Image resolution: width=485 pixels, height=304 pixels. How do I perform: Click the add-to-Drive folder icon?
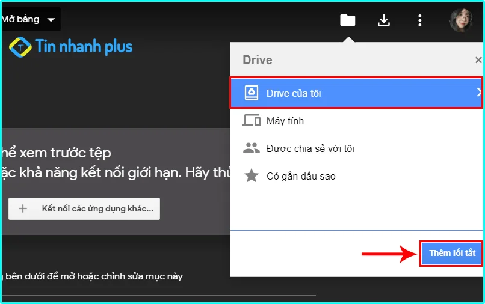coord(348,20)
